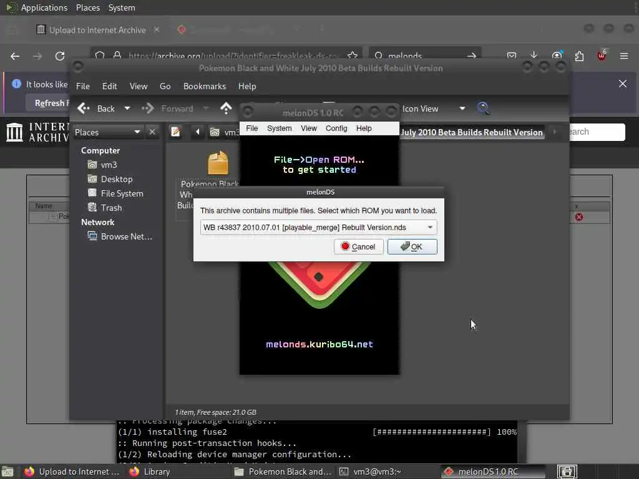Open the System menu in top panel
This screenshot has height=479, width=639.
pyautogui.click(x=122, y=7)
